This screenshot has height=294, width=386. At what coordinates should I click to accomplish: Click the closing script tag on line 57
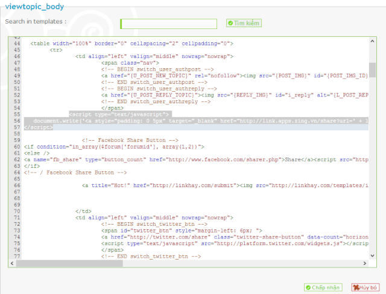pyautogui.click(x=39, y=127)
